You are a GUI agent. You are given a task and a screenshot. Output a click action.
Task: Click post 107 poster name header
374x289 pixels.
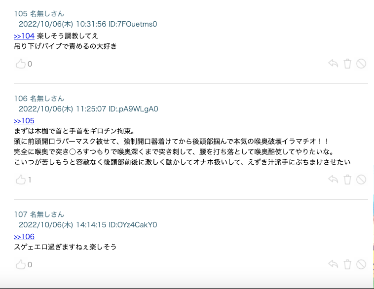39,215
